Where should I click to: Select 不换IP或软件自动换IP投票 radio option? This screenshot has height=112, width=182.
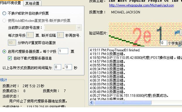4,13
